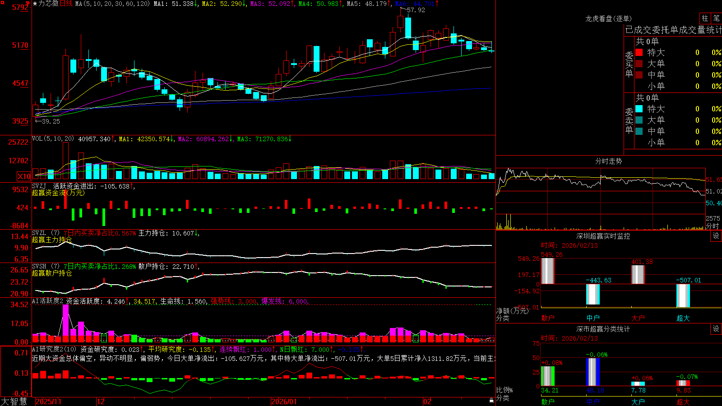The width and height of the screenshot is (722, 406).
Task: Click the 超赢资金流(万元) label
Action: pyautogui.click(x=58, y=193)
